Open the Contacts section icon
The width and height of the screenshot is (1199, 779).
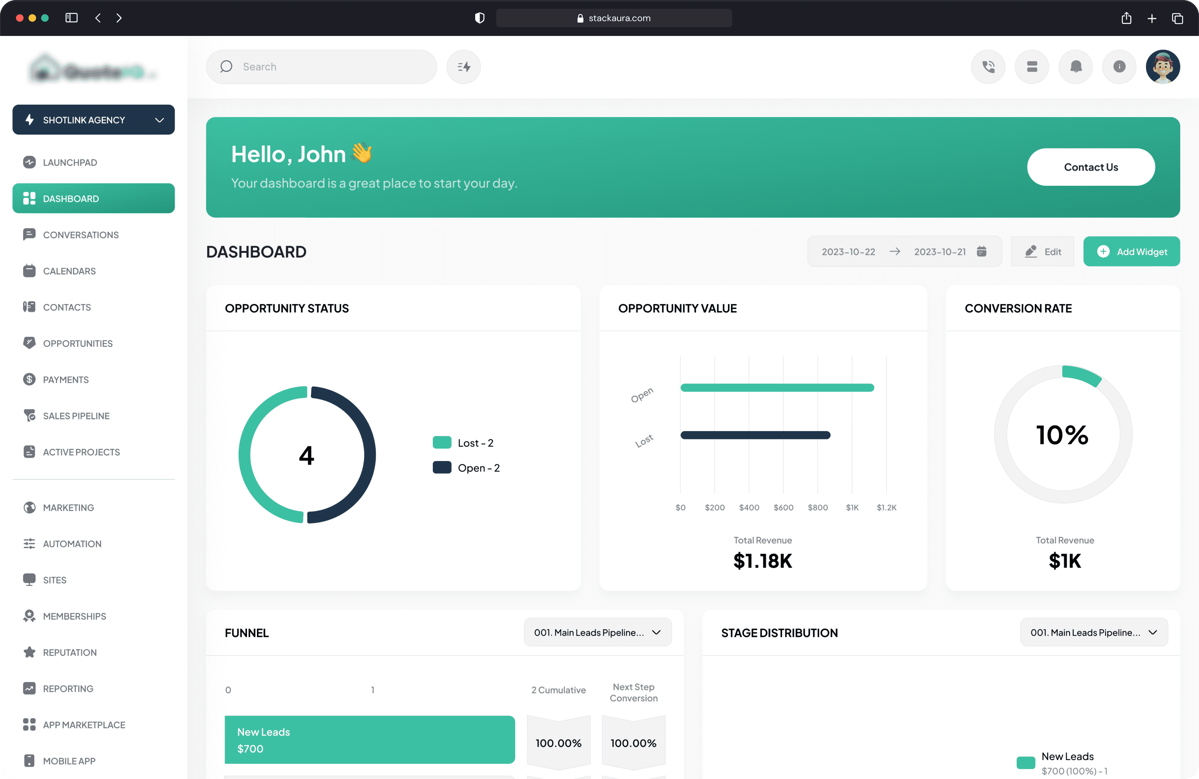[x=29, y=307]
